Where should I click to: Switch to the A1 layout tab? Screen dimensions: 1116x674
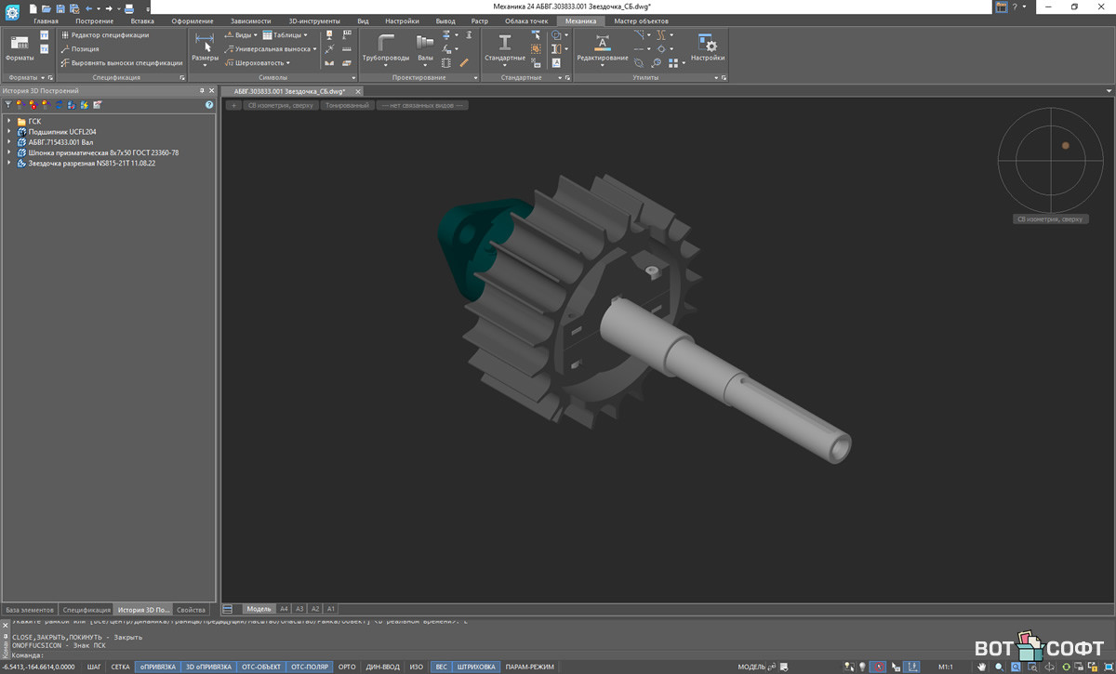330,609
